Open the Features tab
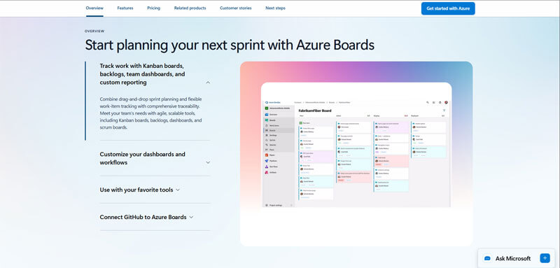Viewport: 560px width, 268px height. coord(125,8)
